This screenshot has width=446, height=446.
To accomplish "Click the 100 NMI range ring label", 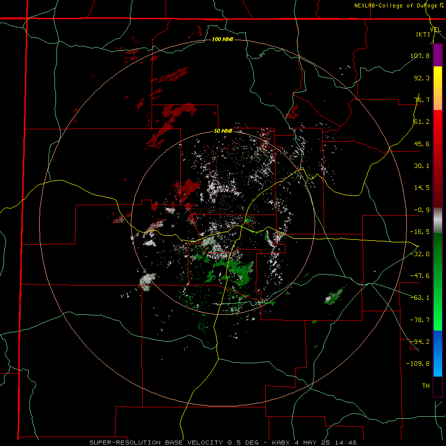I will 223,39.
